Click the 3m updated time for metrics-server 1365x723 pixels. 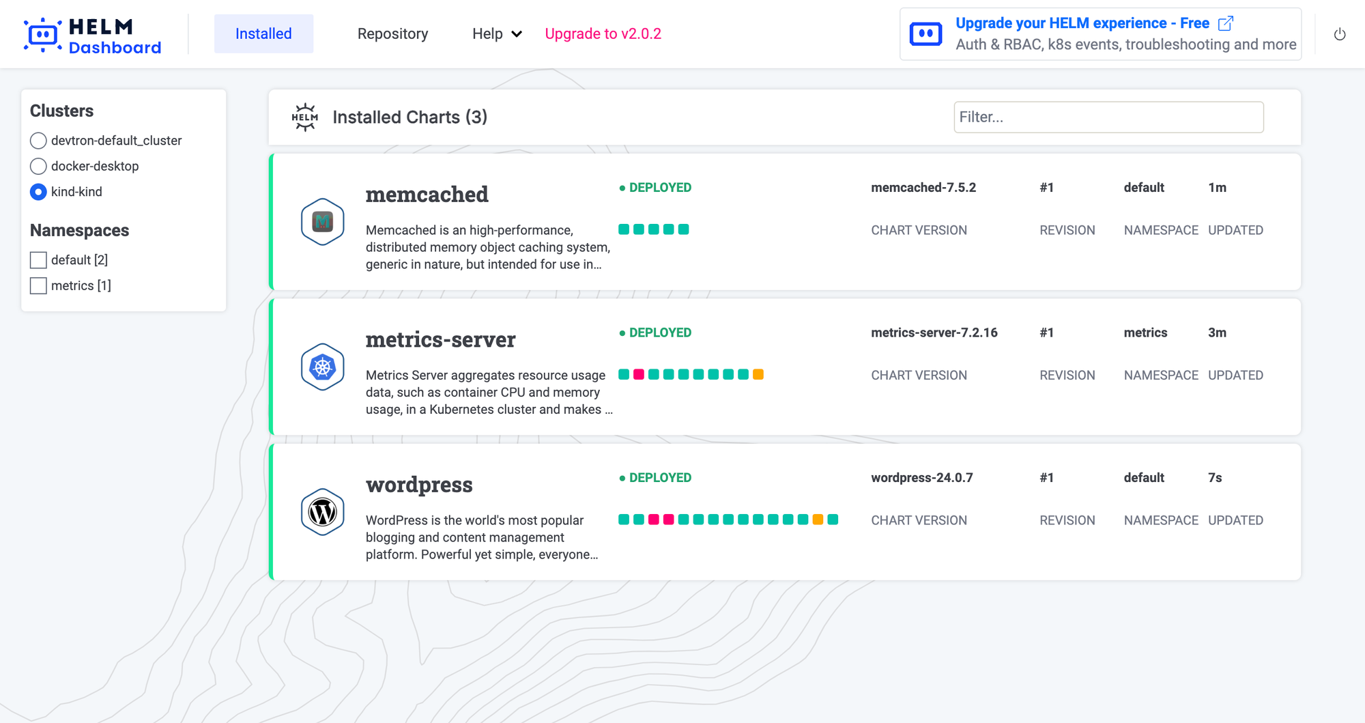click(x=1217, y=332)
